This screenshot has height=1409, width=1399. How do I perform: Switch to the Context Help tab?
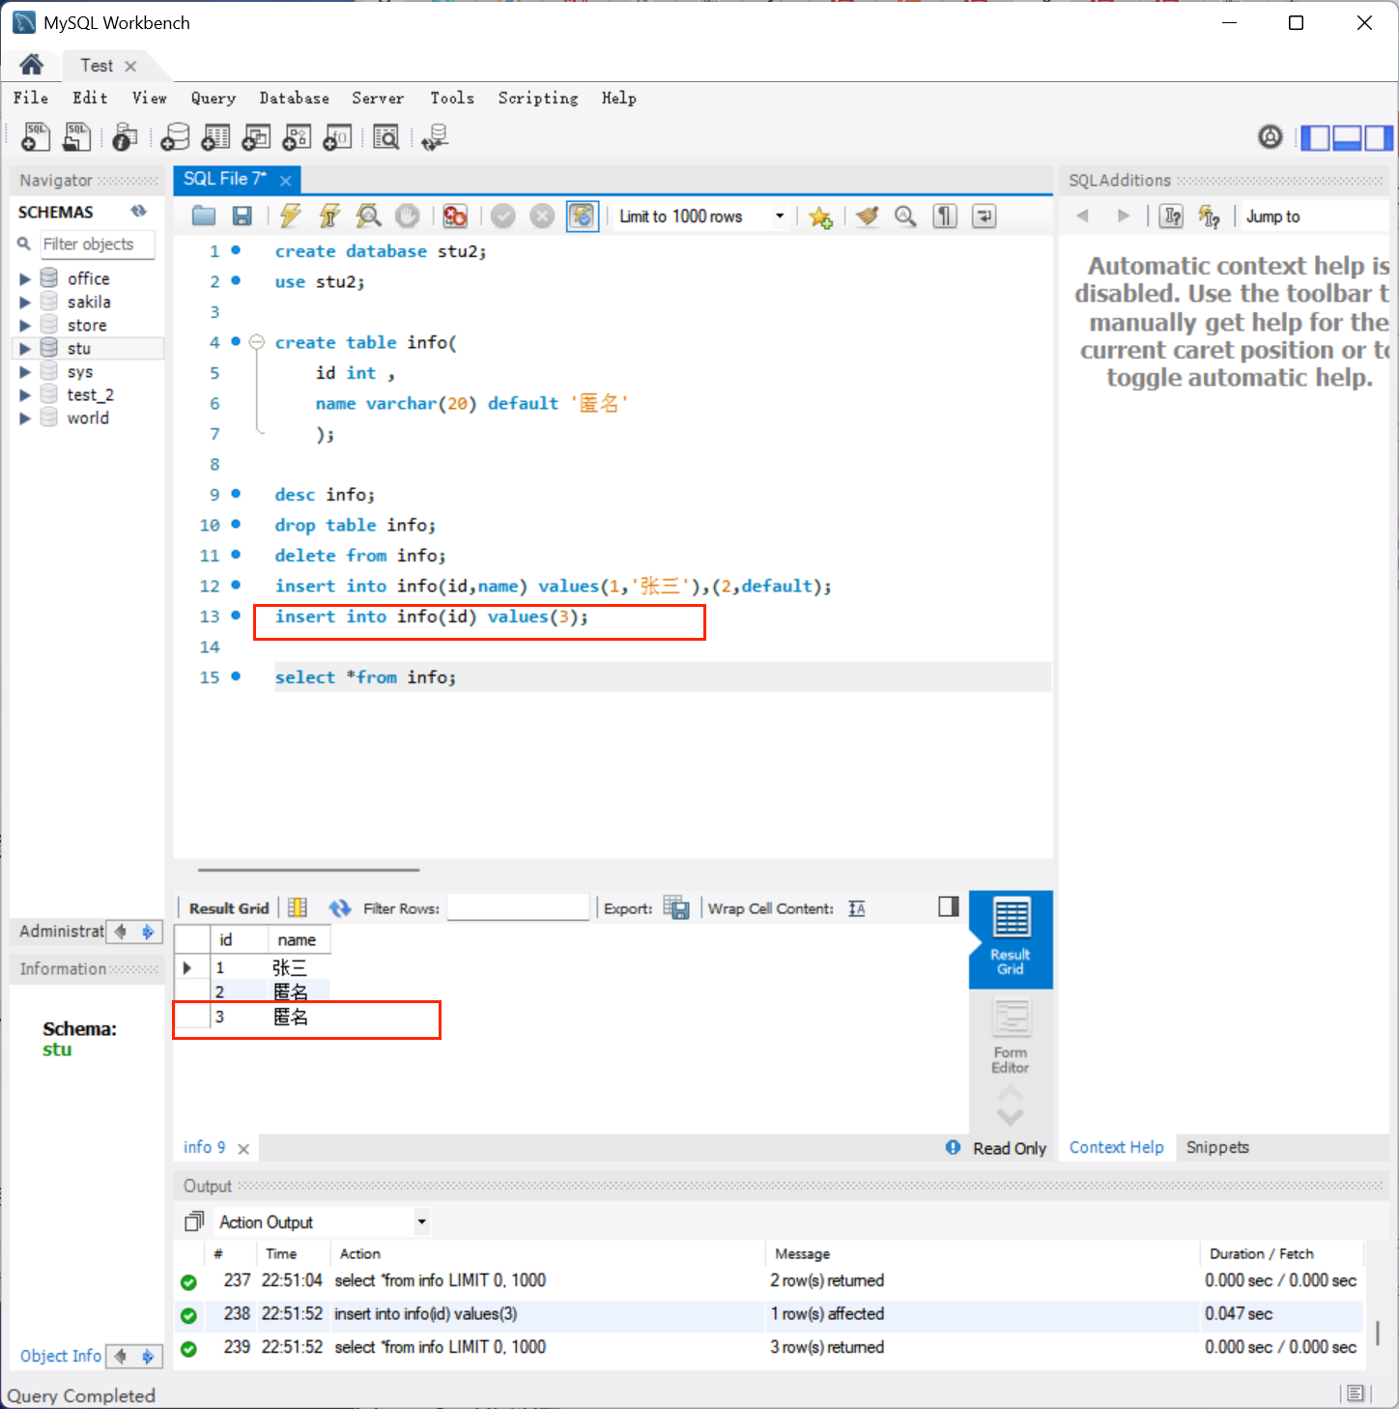1116,1147
